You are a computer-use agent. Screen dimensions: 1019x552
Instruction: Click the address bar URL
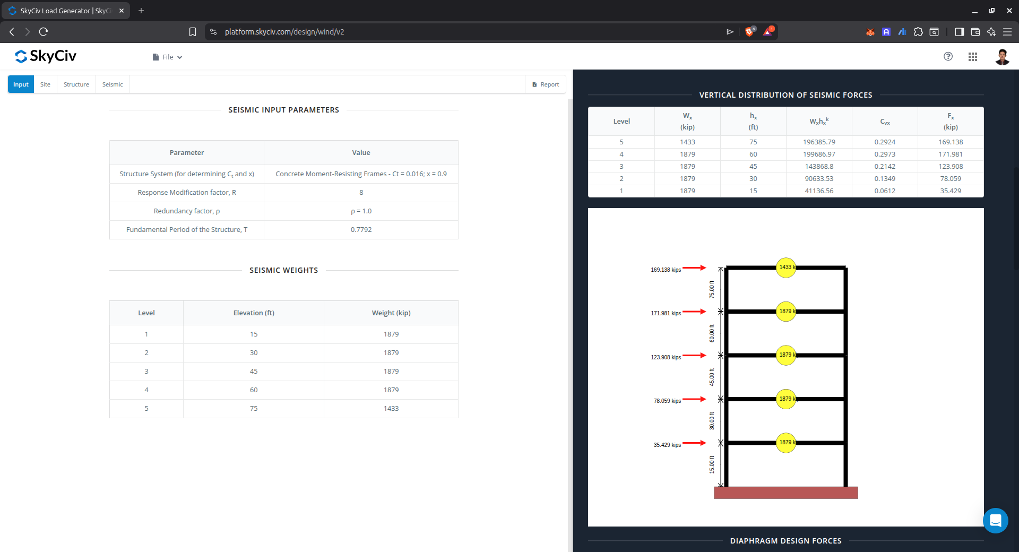pos(284,32)
